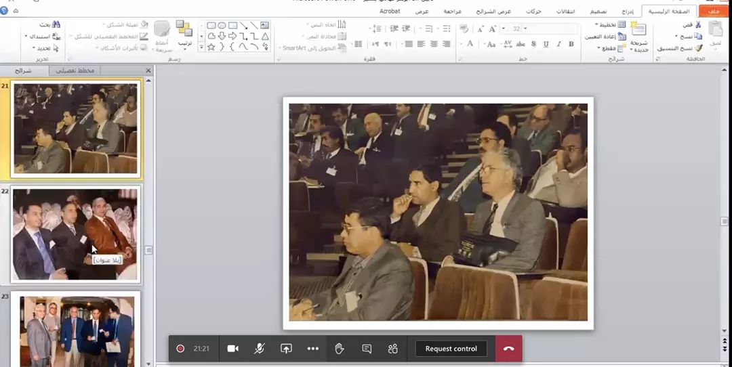Unmute the microphone in meeting bar
Screen dimensions: 732x367
coord(260,349)
